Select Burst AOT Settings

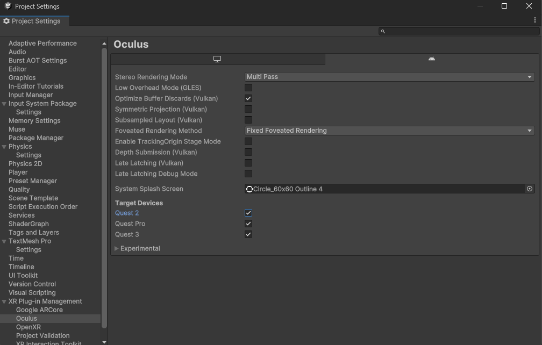pos(38,60)
